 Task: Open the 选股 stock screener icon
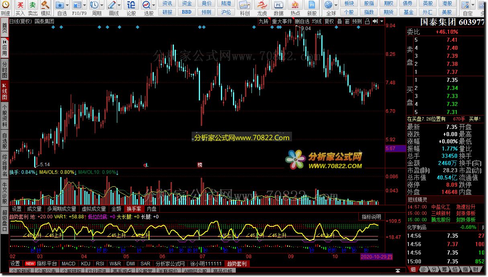tap(147, 5)
